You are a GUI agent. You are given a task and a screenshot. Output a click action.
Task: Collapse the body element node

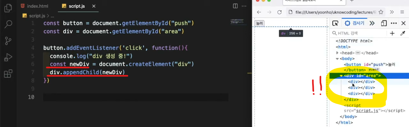[x=337, y=59]
